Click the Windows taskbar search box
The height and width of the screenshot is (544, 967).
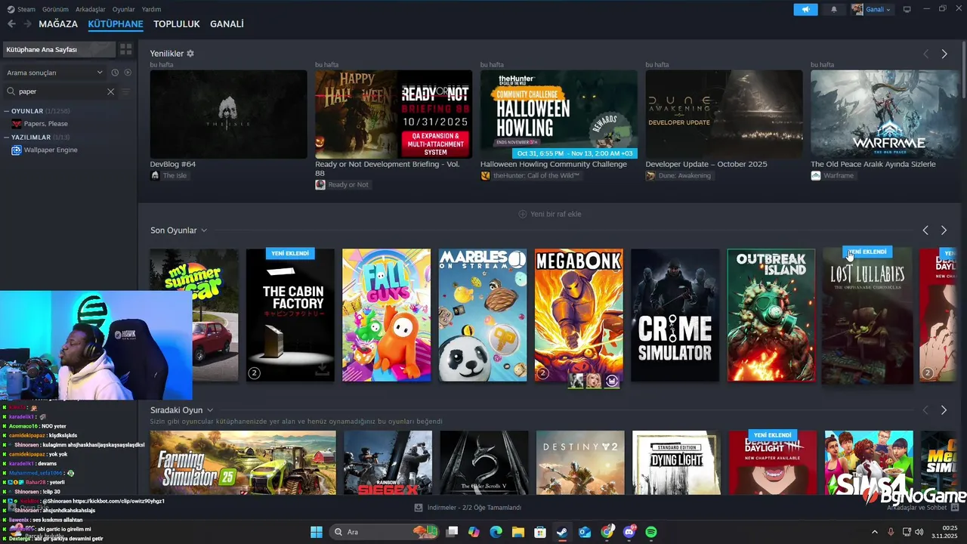click(383, 532)
